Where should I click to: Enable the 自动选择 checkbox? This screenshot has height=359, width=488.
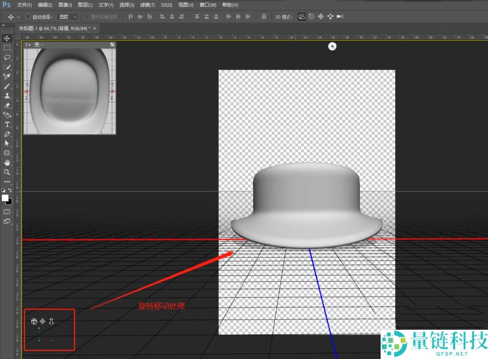point(28,17)
